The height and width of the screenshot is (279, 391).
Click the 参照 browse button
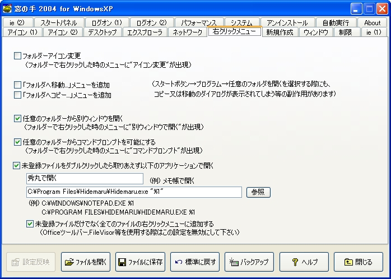pos(258,192)
